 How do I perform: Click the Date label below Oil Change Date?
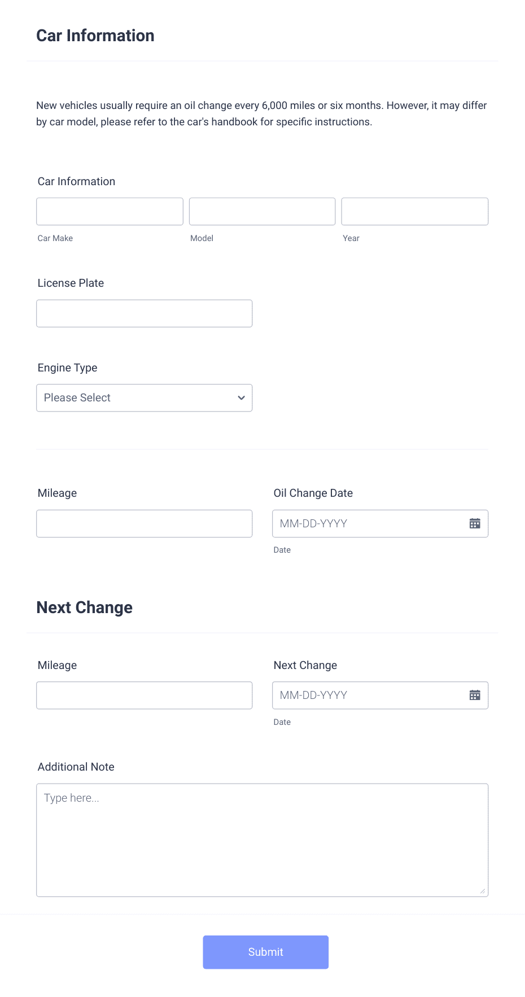tap(282, 549)
